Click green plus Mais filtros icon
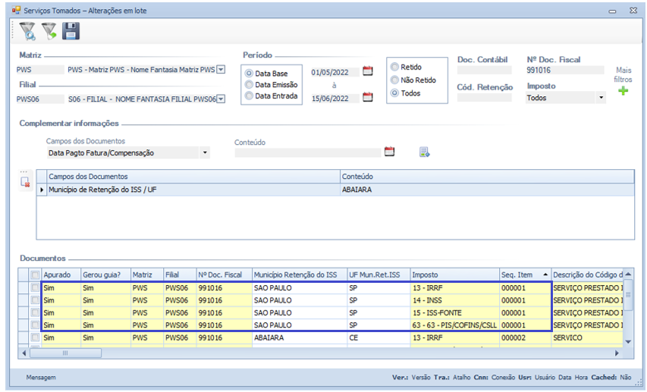Image resolution: width=647 pixels, height=392 pixels. click(623, 92)
